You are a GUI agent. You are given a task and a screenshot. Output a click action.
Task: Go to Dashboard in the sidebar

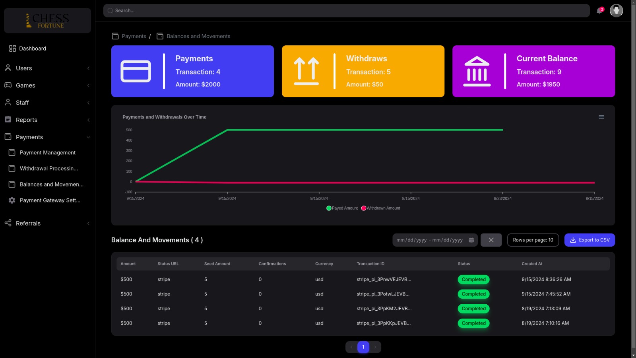[33, 49]
